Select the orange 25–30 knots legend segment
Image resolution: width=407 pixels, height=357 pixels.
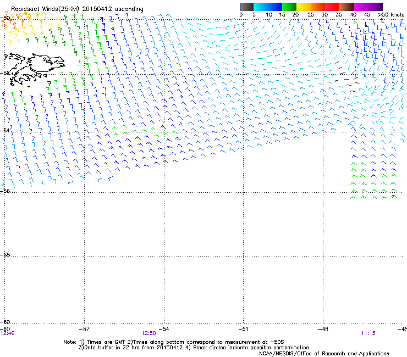[x=318, y=7]
